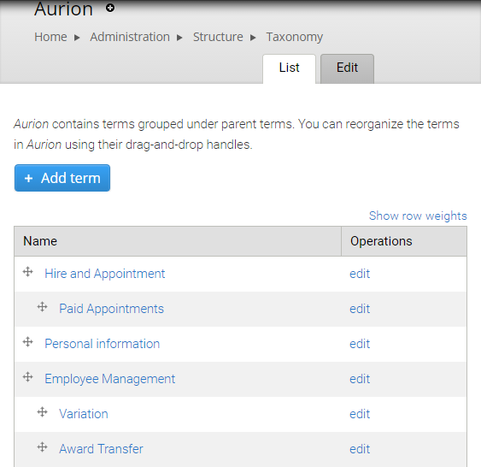The width and height of the screenshot is (481, 467).
Task: Switch to the Edit tab
Action: click(347, 68)
